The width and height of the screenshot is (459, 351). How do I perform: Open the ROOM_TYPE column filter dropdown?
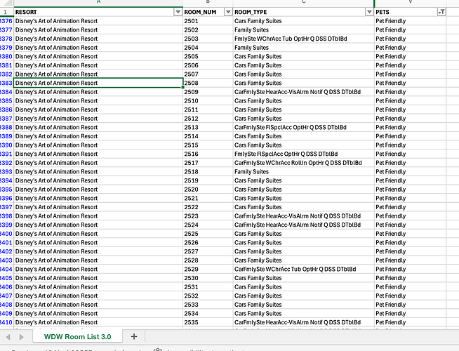tap(369, 12)
